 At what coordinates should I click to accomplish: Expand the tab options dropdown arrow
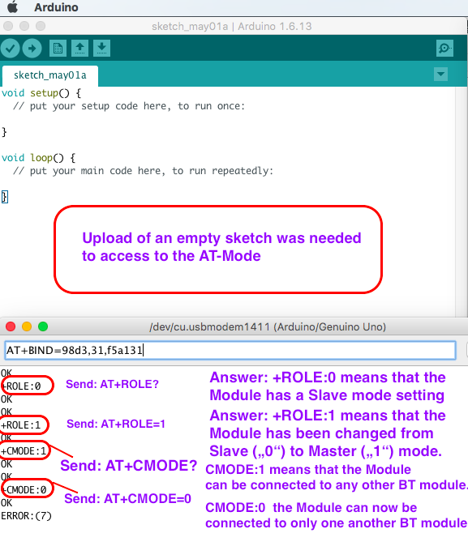point(440,75)
